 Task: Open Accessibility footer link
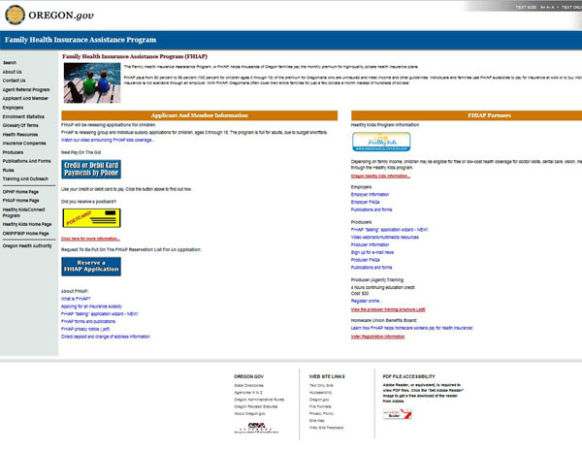point(321,393)
